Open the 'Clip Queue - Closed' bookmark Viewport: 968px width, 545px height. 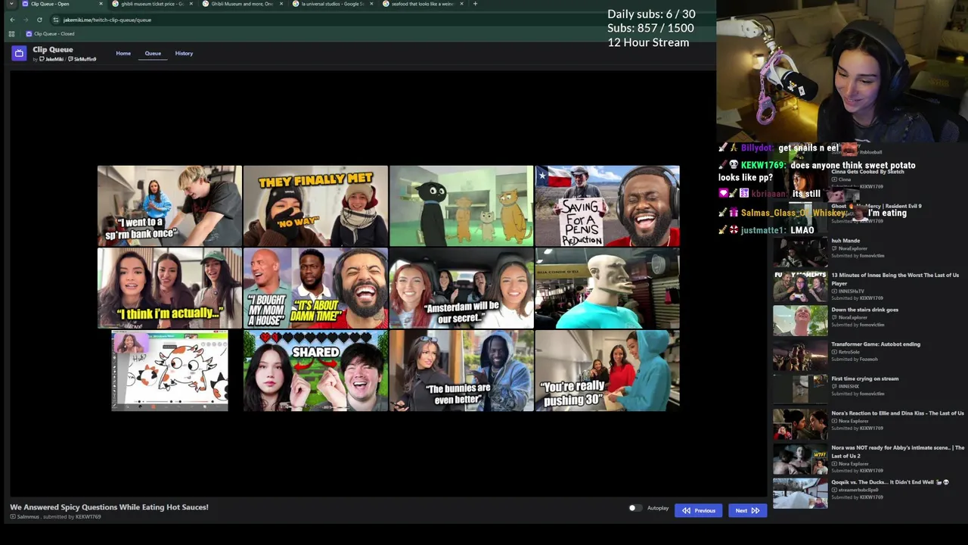pos(50,34)
